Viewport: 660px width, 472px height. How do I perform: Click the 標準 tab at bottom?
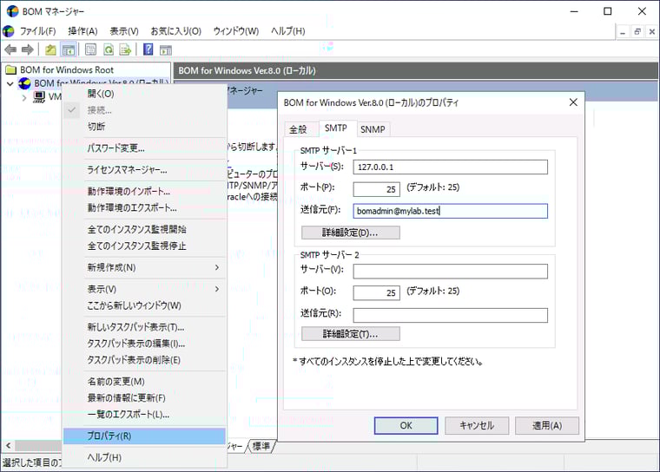[261, 446]
